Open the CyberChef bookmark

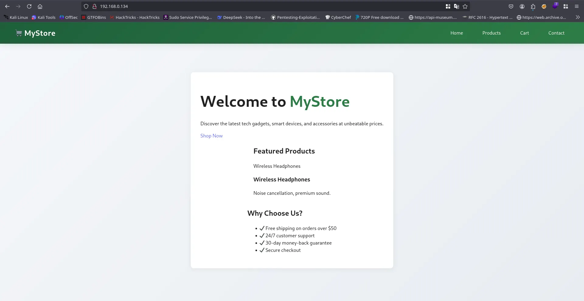click(338, 17)
